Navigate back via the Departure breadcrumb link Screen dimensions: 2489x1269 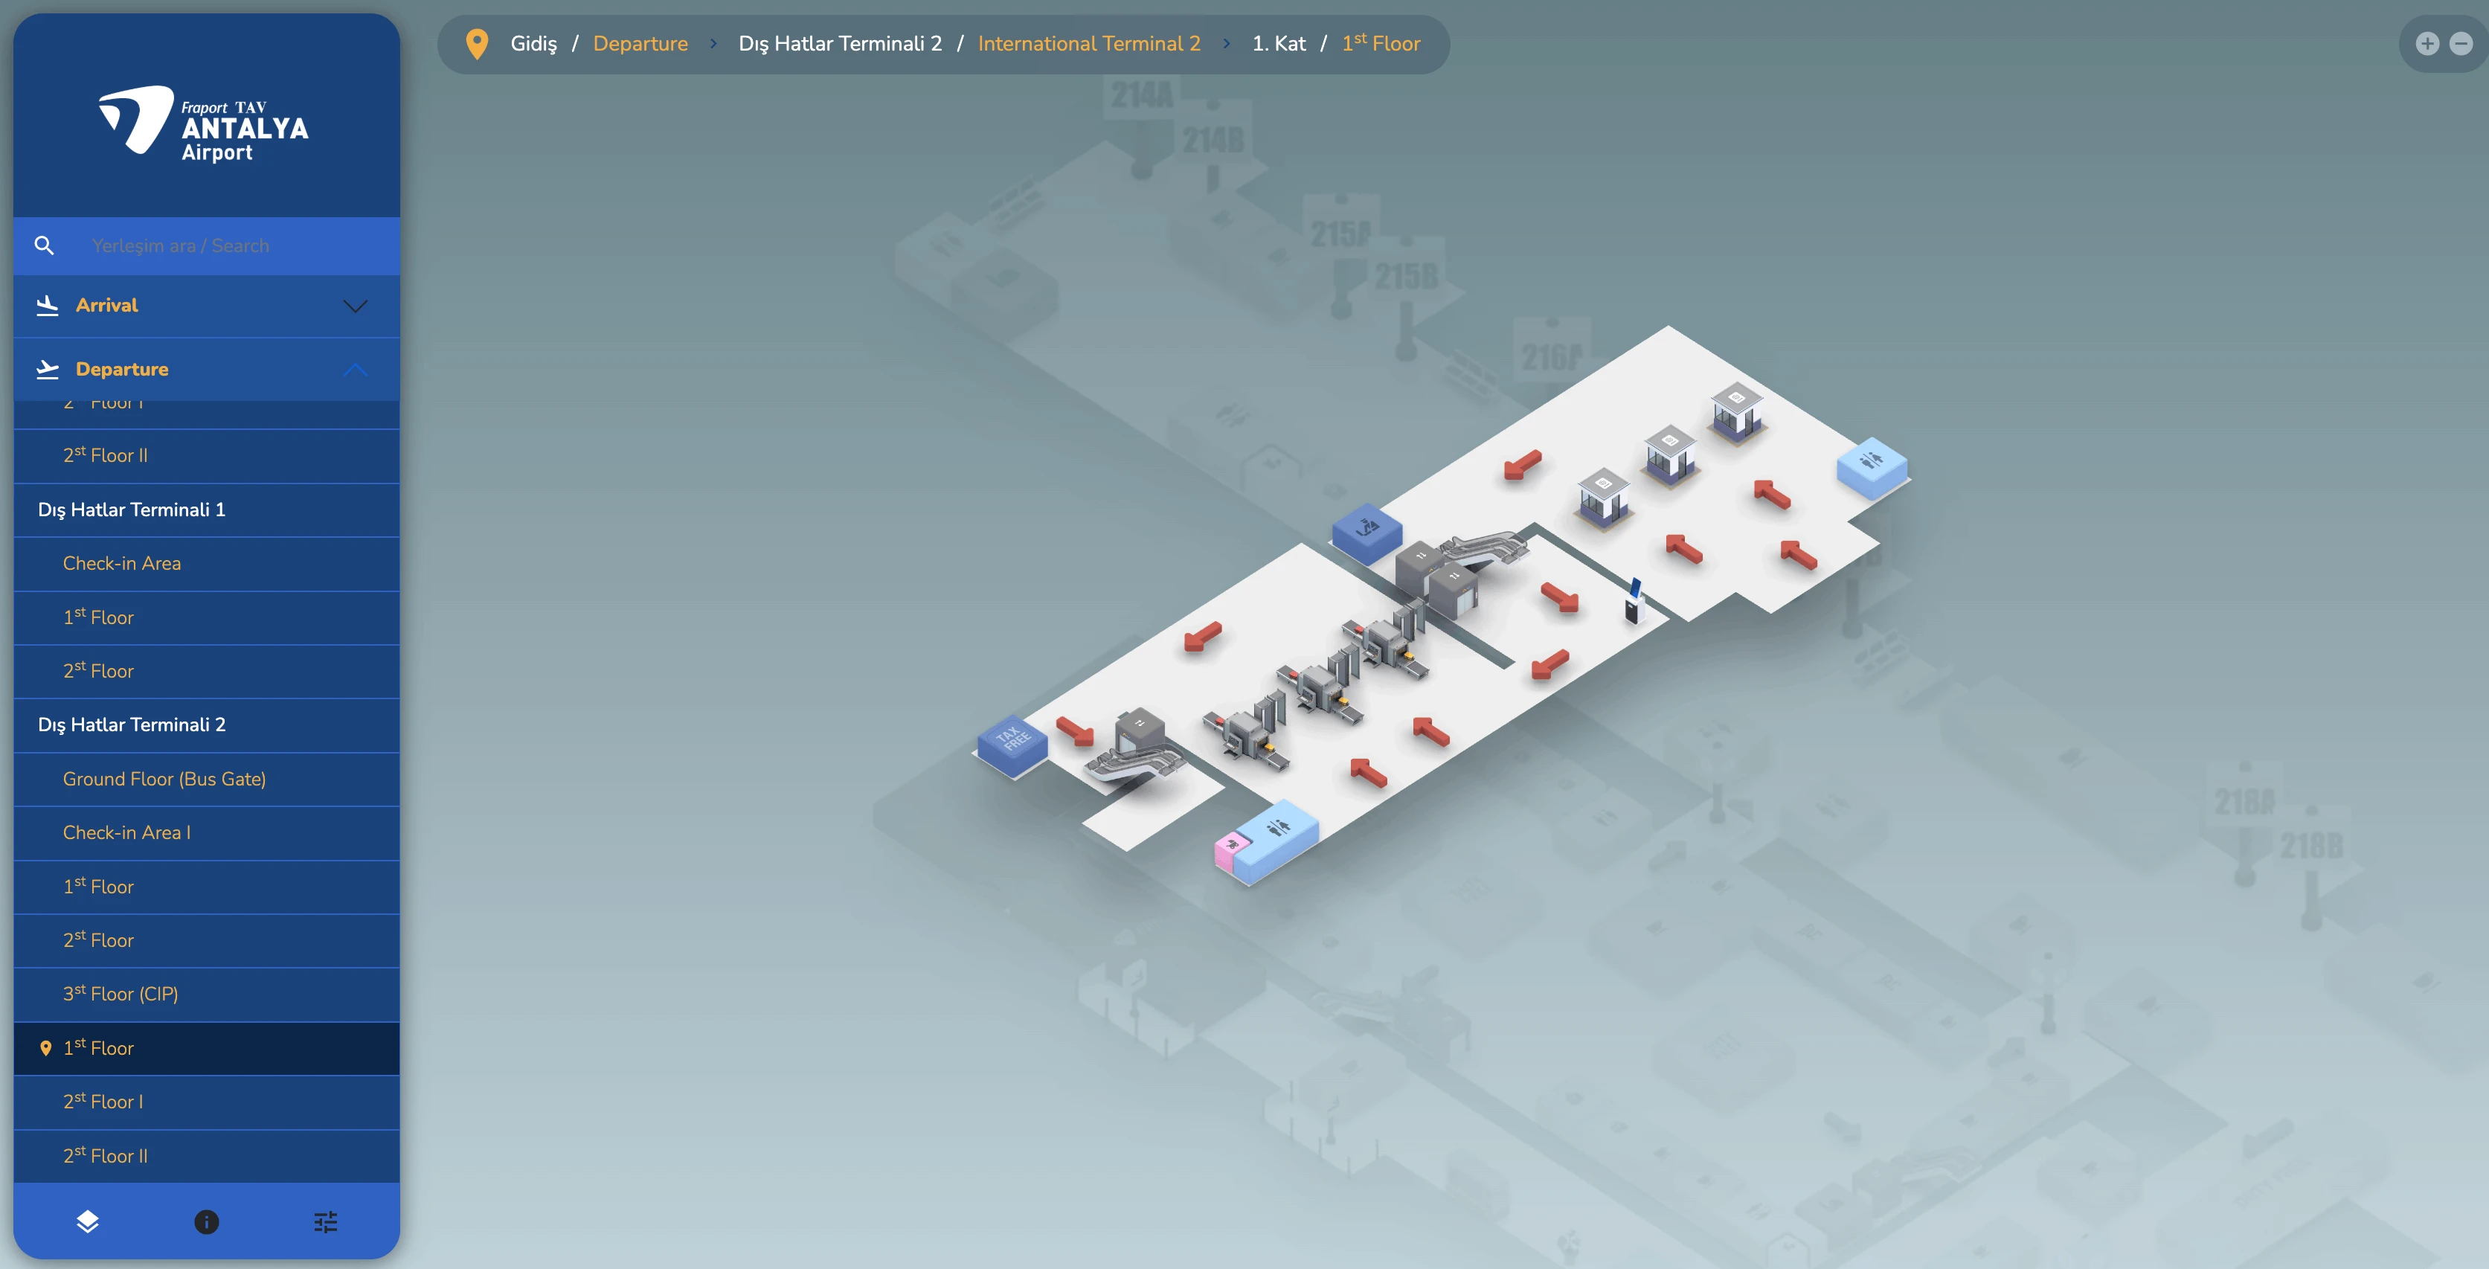640,43
